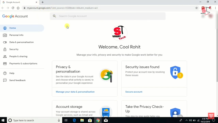Click the Chrome forward arrow
Screen dimensions: 218x123
point(8,8)
